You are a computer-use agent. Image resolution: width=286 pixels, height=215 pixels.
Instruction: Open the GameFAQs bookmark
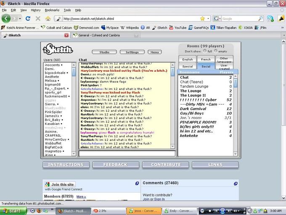coord(199,27)
